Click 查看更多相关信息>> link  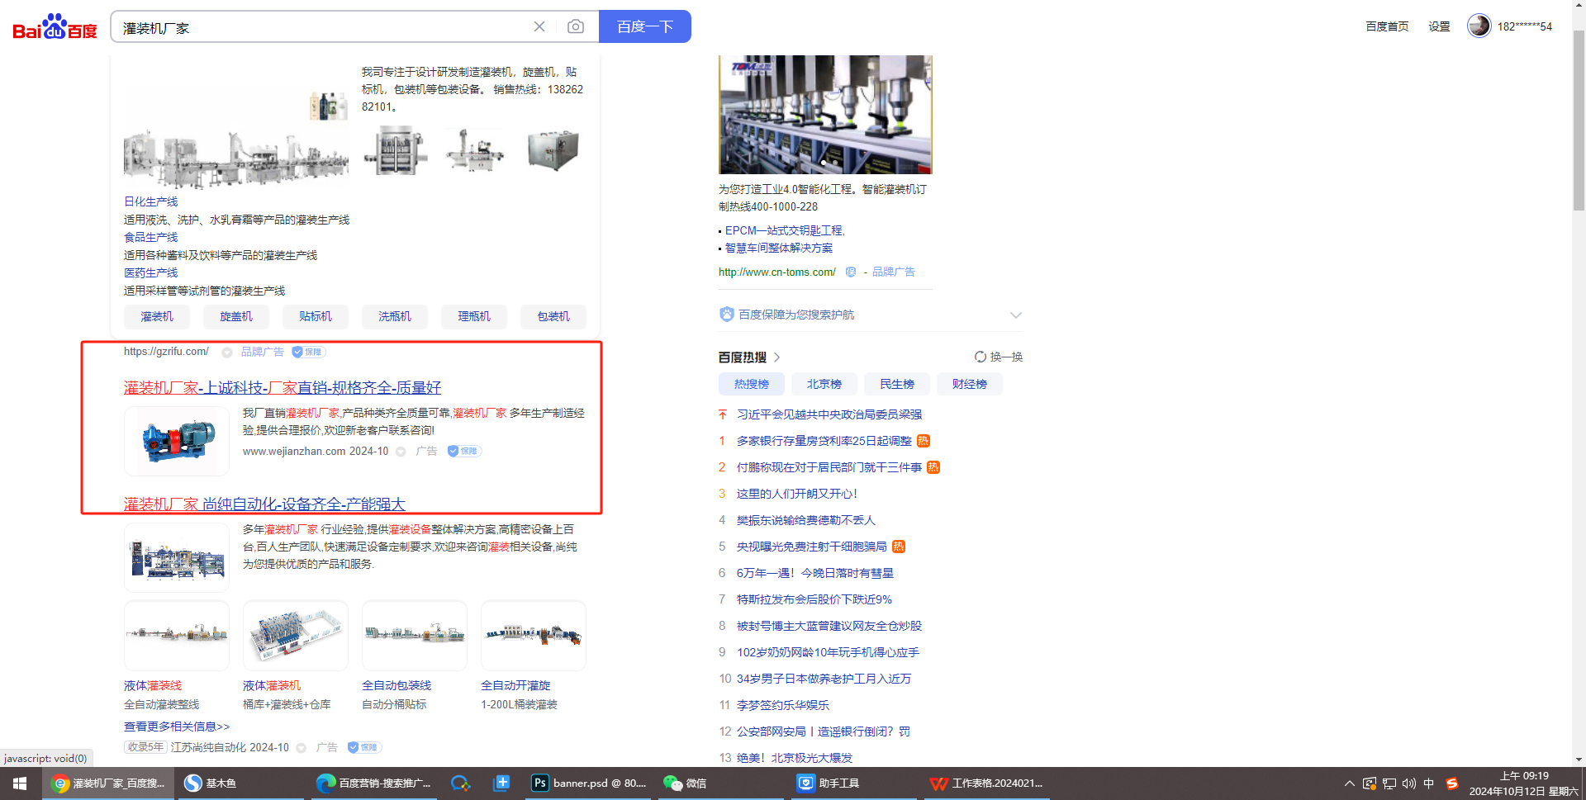(x=177, y=727)
